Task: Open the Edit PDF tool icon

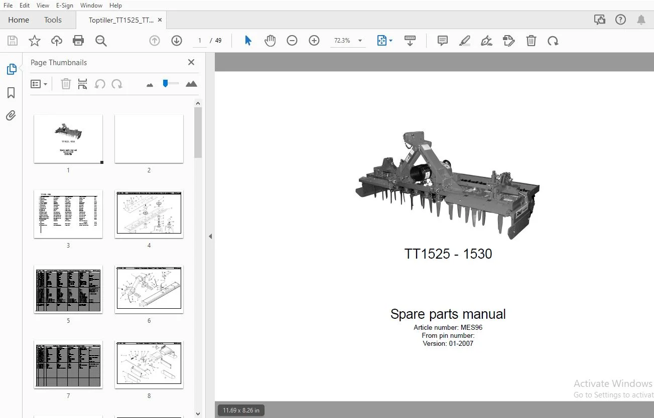Action: tap(509, 41)
